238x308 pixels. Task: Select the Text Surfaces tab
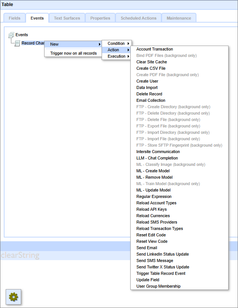click(67, 18)
